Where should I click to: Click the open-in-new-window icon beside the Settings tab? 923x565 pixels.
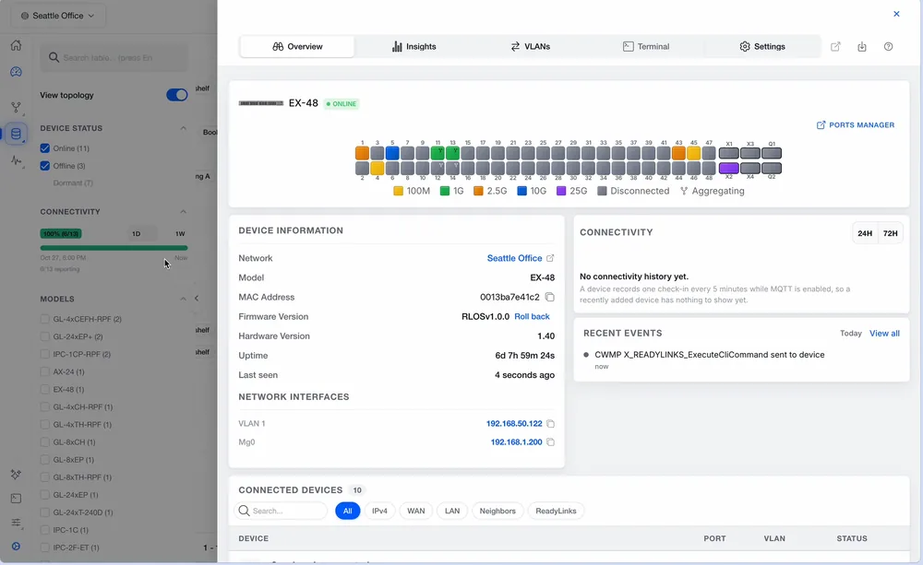coord(835,46)
